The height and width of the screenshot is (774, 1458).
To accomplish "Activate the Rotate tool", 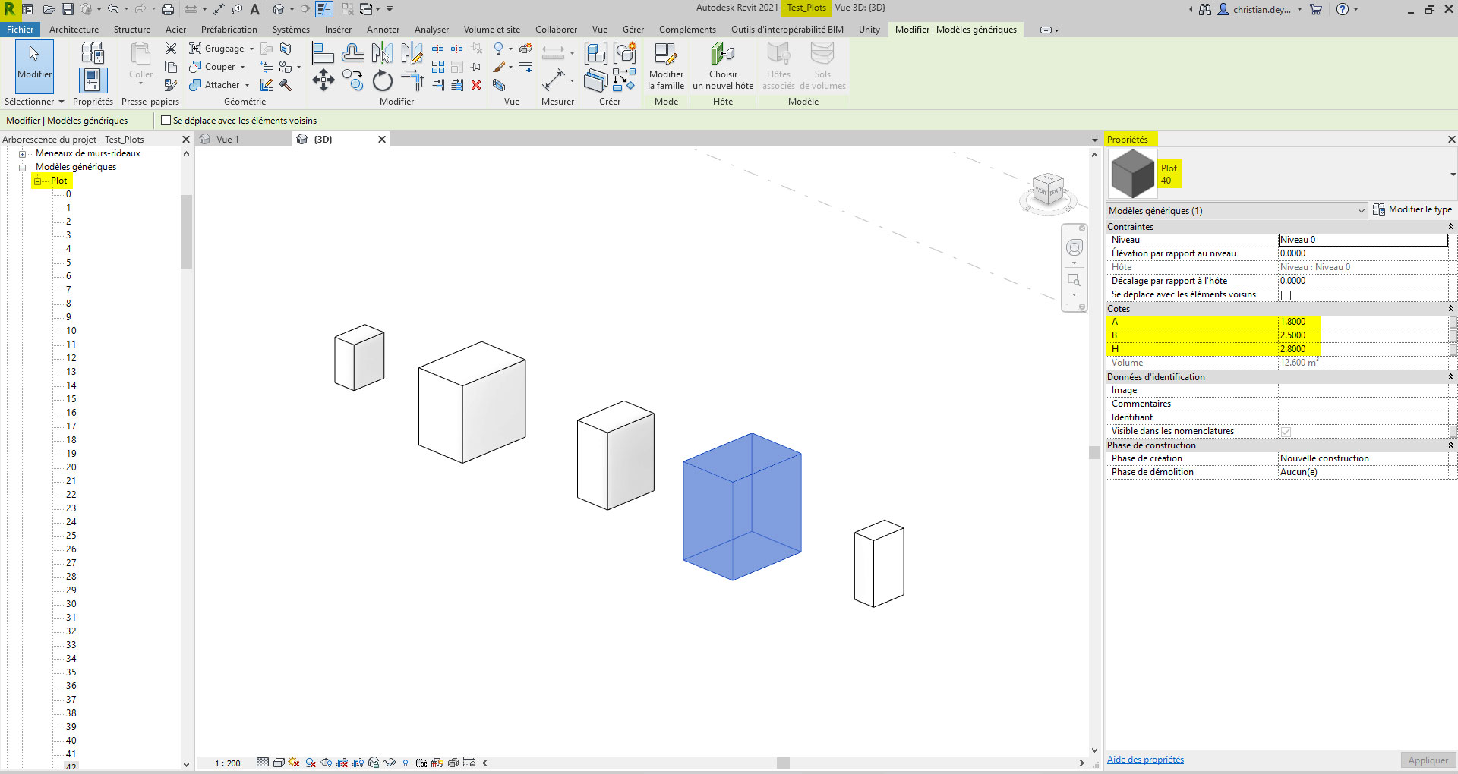I will pos(382,80).
